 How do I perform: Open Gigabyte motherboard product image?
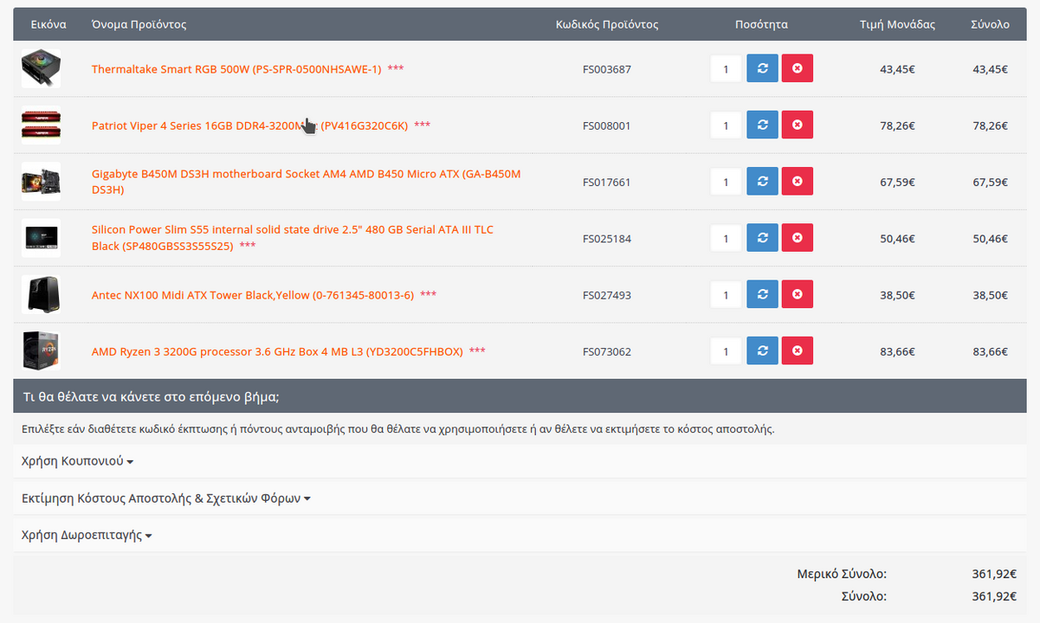coord(41,182)
